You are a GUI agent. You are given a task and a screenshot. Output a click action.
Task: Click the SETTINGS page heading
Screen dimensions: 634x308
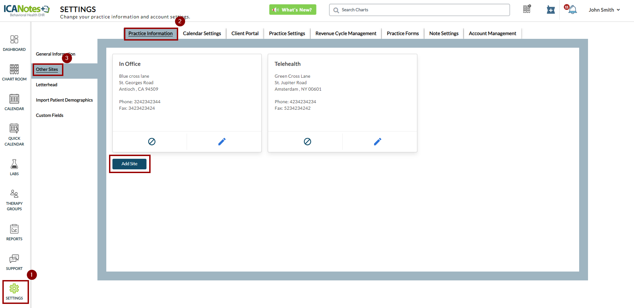tap(78, 9)
